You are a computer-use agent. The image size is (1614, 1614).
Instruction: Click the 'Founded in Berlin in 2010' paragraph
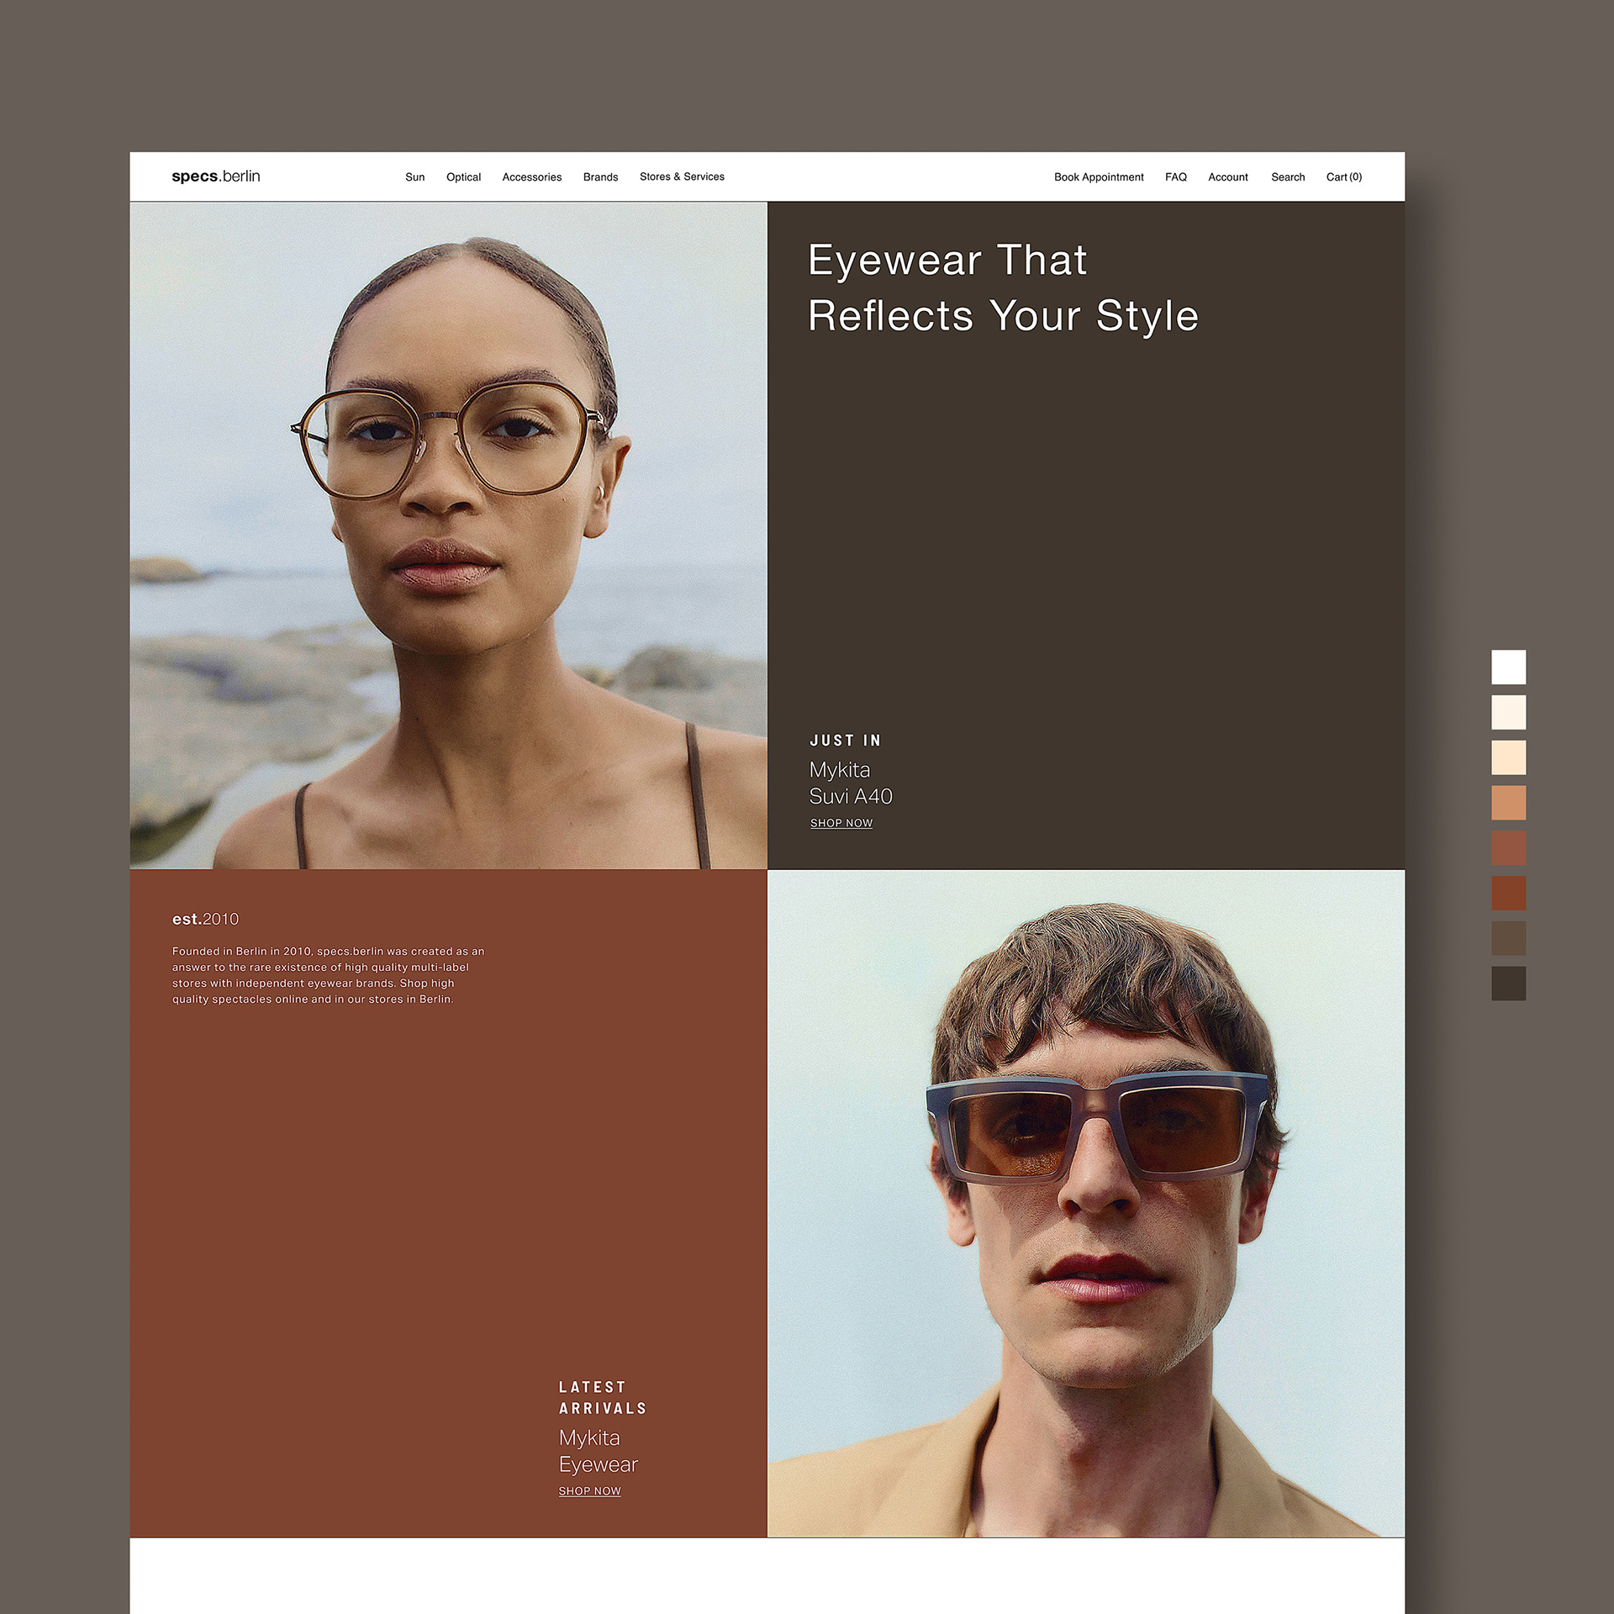coord(328,975)
